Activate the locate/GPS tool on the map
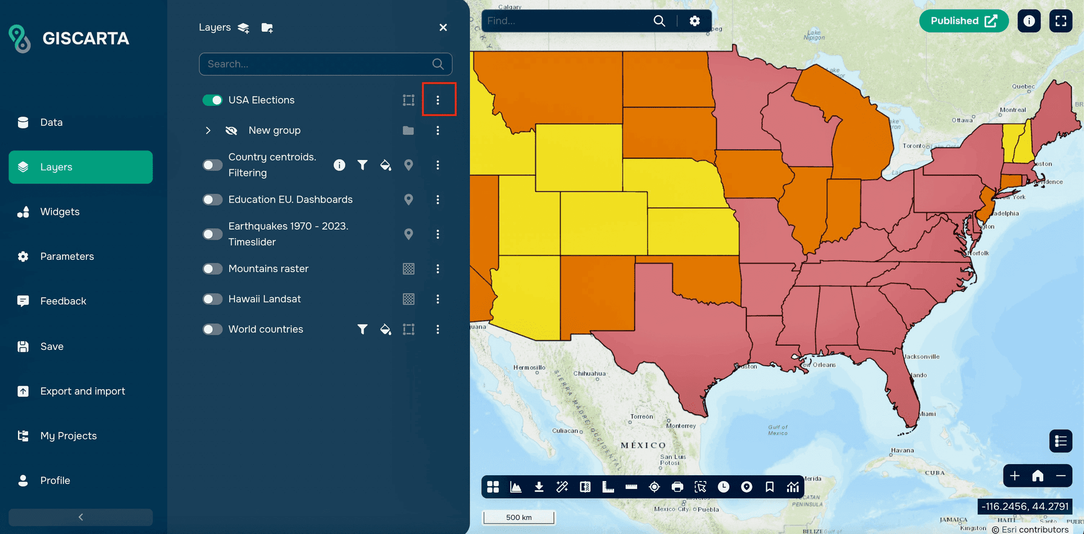Viewport: 1084px width, 534px height. tap(654, 487)
